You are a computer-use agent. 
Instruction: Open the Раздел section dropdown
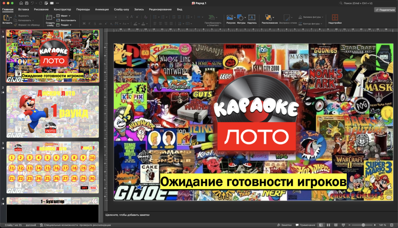click(64, 25)
